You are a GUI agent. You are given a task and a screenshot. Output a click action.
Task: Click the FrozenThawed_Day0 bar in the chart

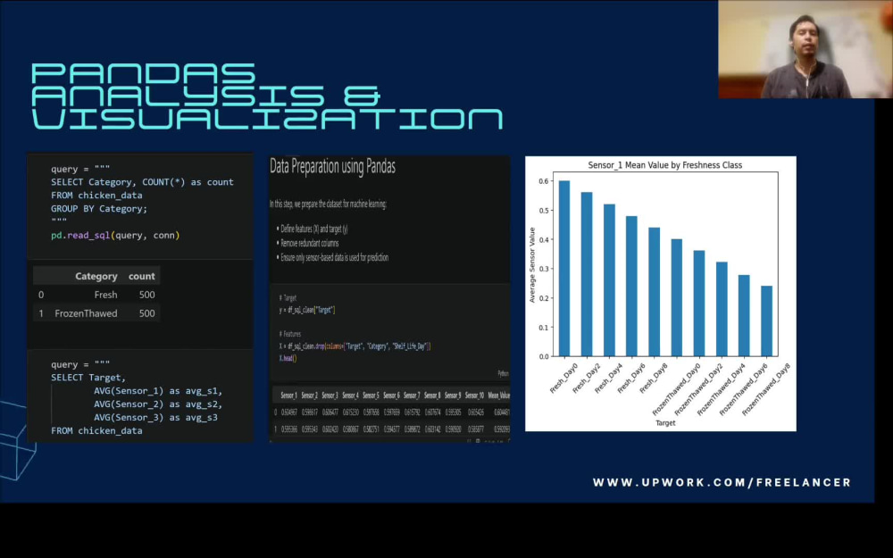676,298
